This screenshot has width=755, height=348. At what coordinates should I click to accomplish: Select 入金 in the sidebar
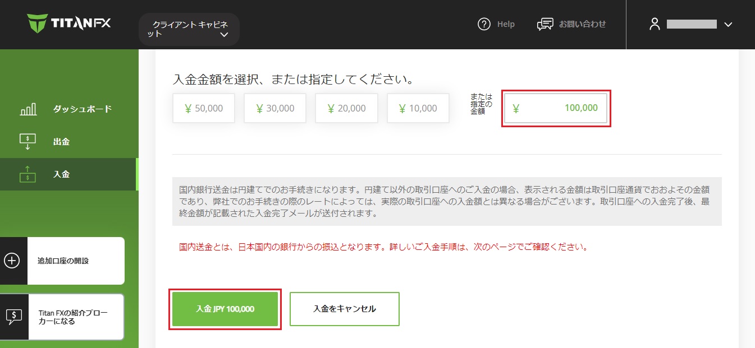pyautogui.click(x=68, y=174)
